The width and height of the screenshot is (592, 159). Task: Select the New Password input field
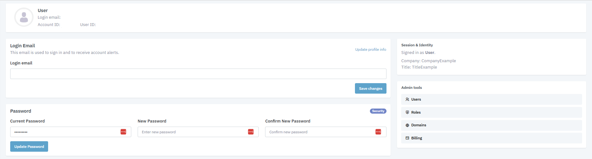pos(191,132)
